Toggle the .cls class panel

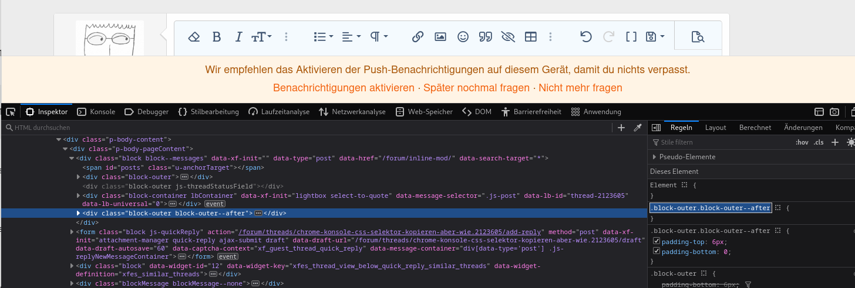[819, 142]
